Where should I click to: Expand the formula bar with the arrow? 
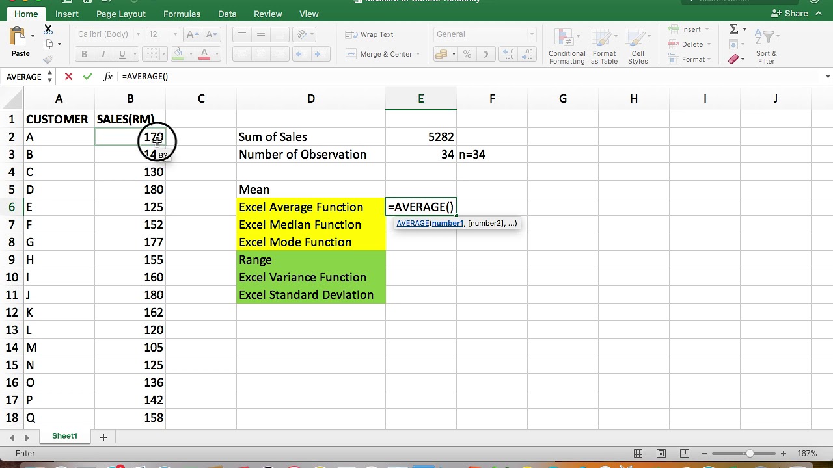click(828, 77)
